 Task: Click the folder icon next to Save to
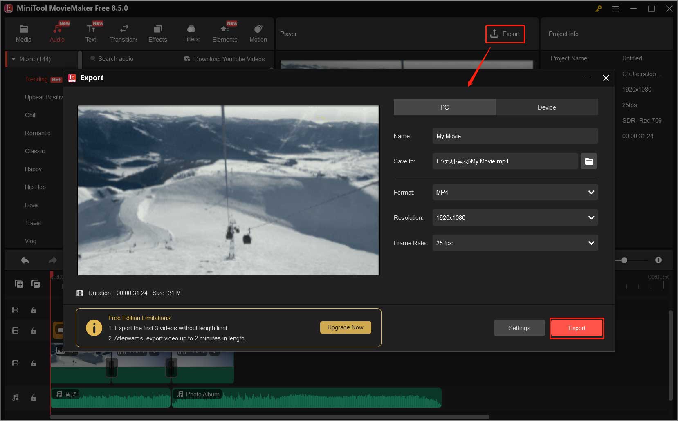pyautogui.click(x=589, y=161)
